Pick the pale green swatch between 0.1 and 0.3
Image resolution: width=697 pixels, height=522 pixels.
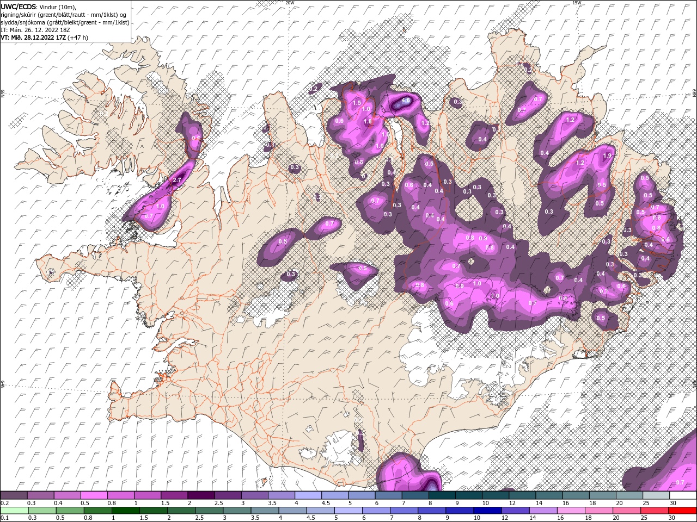(x=14, y=510)
